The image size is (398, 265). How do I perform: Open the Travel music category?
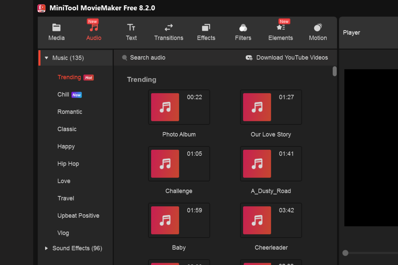tap(66, 198)
